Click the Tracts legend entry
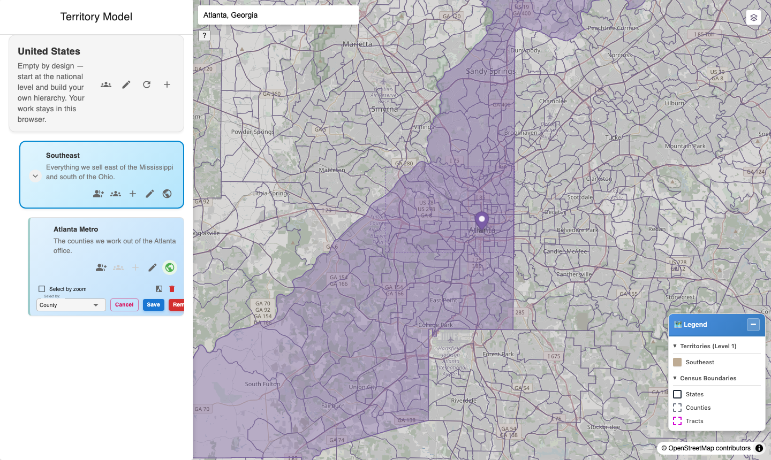 click(x=694, y=421)
